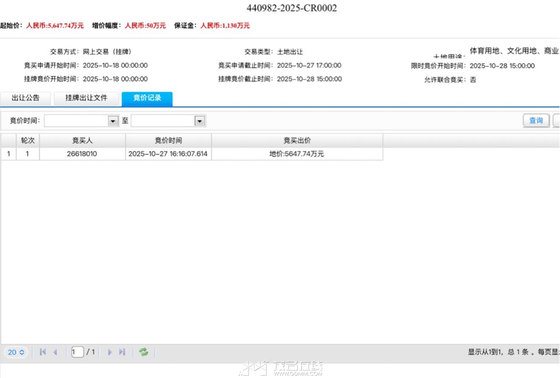Refresh the bid records table
The image size is (560, 378).
[x=144, y=352]
